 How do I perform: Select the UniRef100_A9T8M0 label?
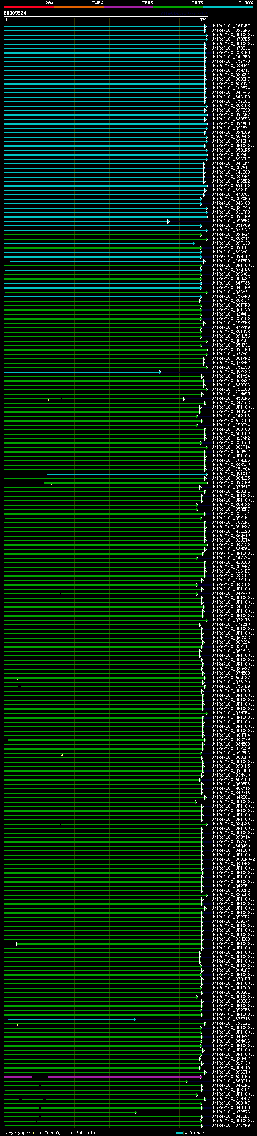coord(230,186)
